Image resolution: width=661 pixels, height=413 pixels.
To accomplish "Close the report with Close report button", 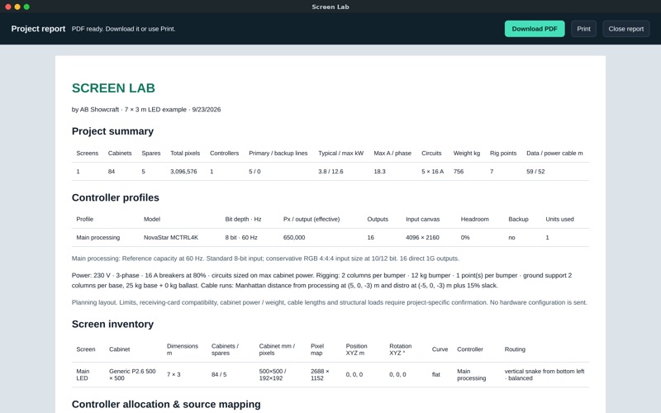I will [x=626, y=29].
